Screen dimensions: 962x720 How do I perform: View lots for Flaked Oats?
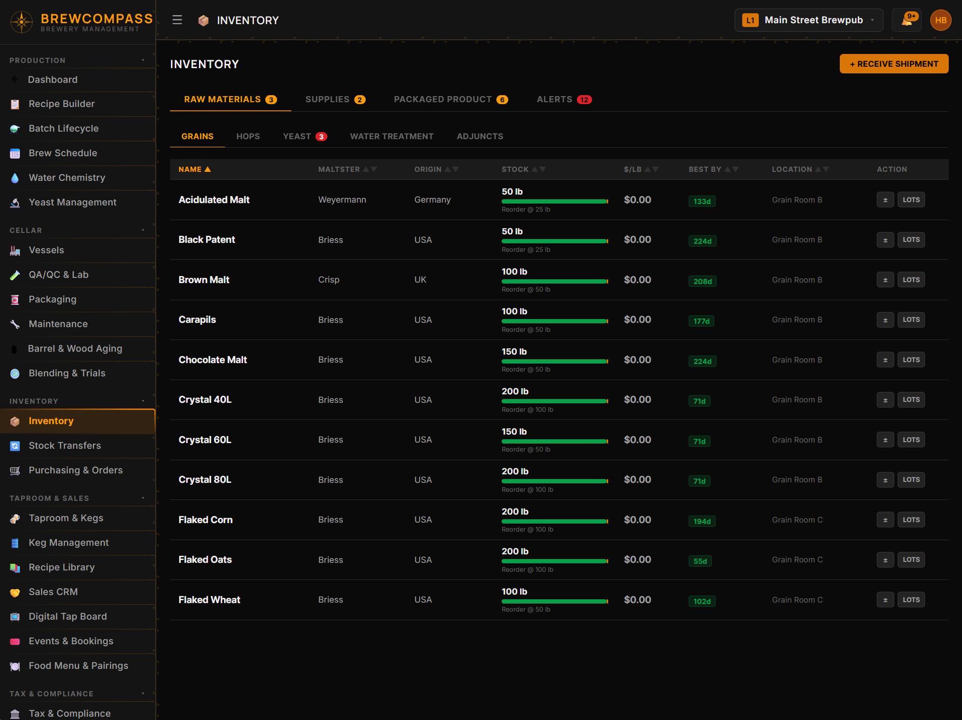coord(911,560)
